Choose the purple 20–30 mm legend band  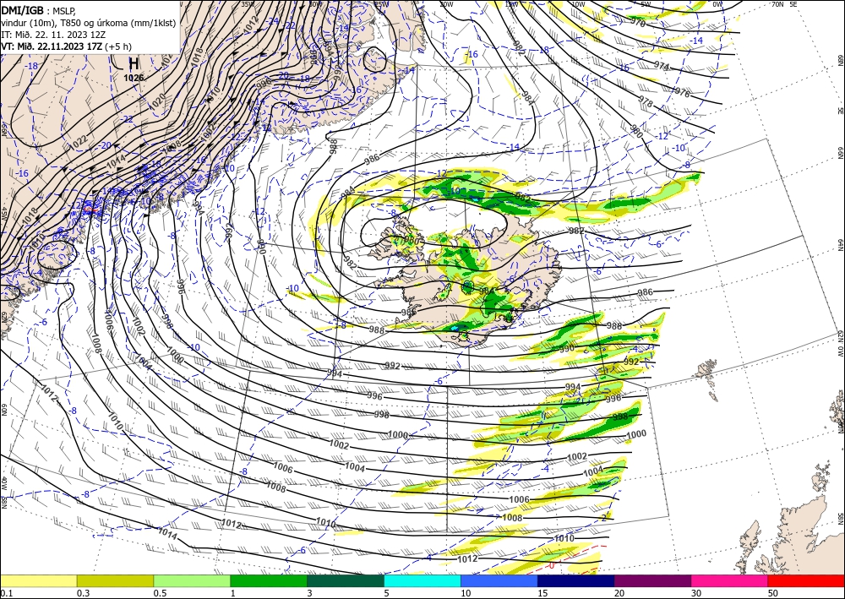pyautogui.click(x=652, y=580)
